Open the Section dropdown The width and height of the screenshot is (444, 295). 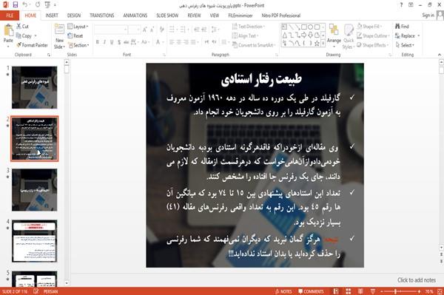(78, 45)
